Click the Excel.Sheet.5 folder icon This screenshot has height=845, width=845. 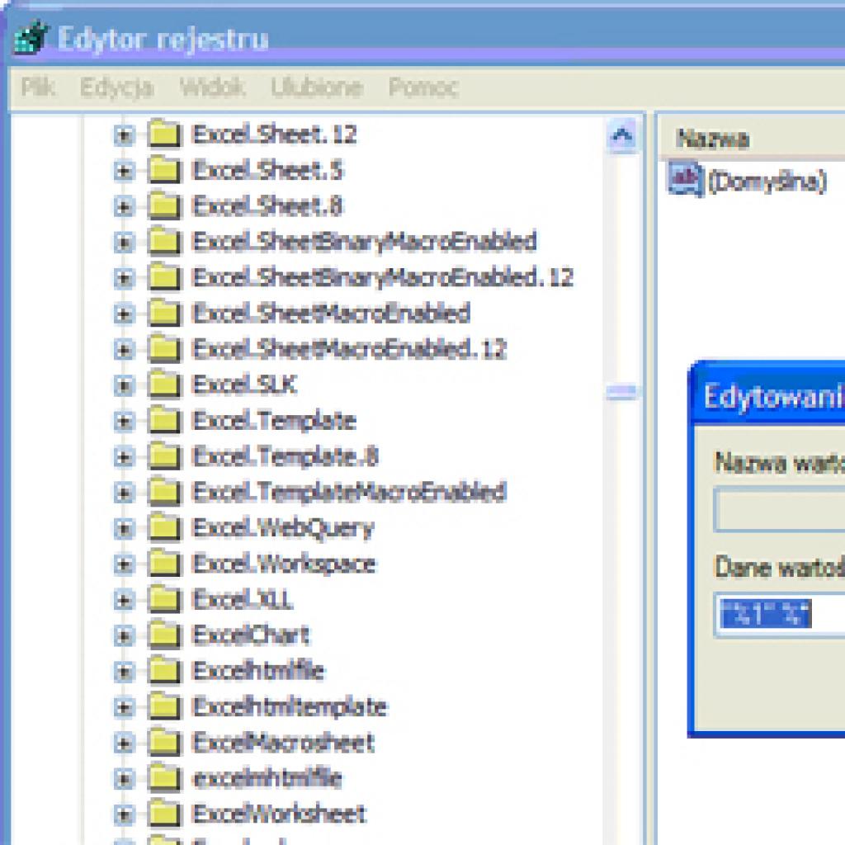click(164, 171)
